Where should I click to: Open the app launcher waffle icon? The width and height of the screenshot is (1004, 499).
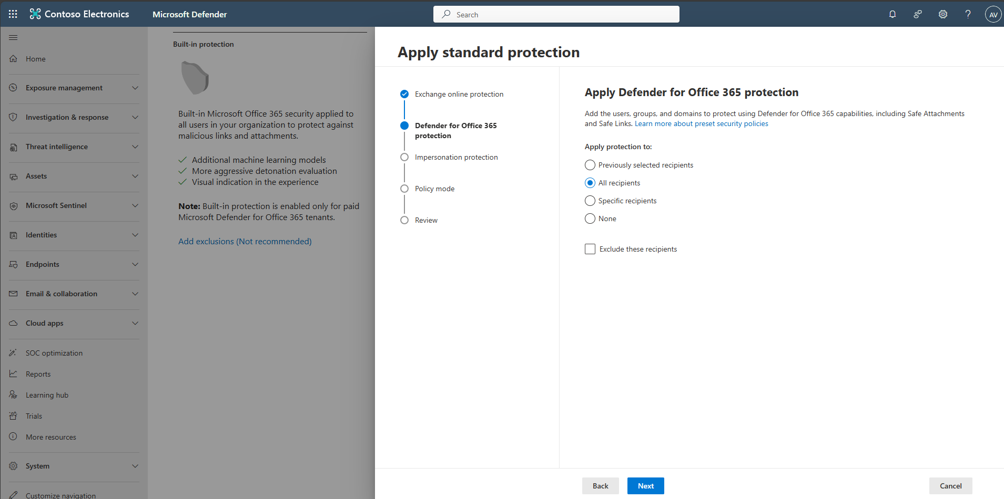pyautogui.click(x=13, y=14)
